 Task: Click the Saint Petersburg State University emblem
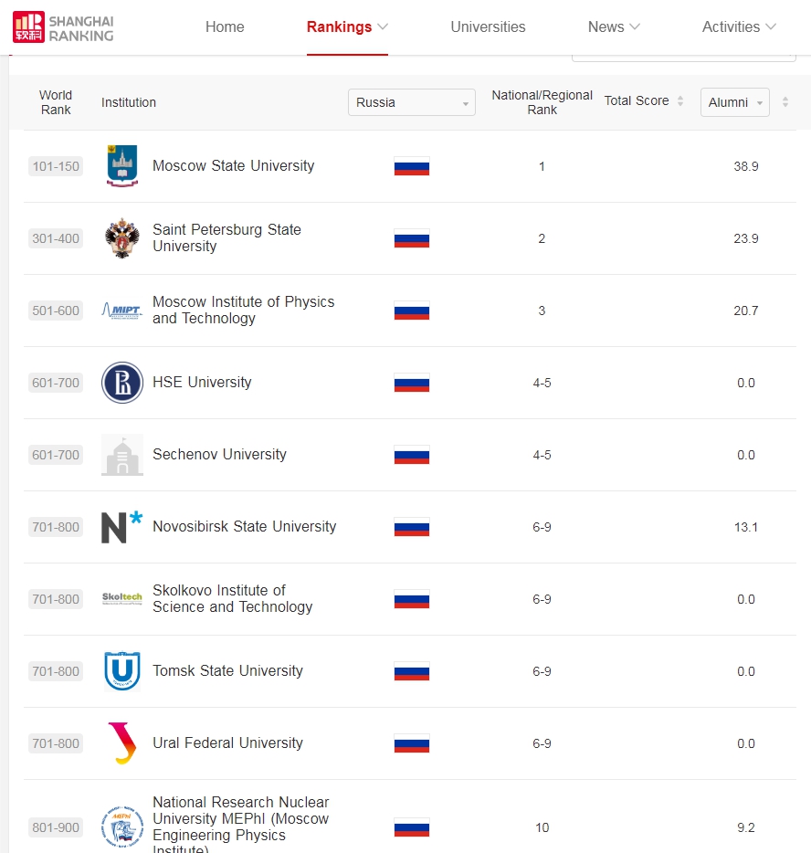tap(121, 238)
